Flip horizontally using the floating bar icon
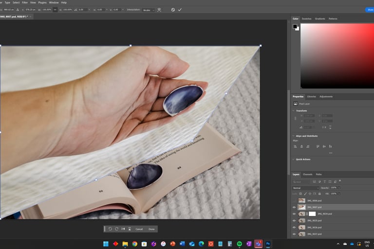The width and height of the screenshot is (374, 249). pyautogui.click(x=123, y=229)
